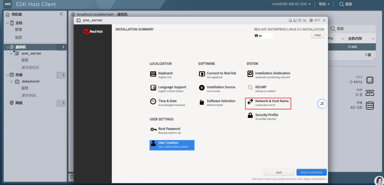The height and width of the screenshot is (185, 384).
Task: Click the 内存 memory icon in the resource panel
Action: pyautogui.click(x=370, y=93)
